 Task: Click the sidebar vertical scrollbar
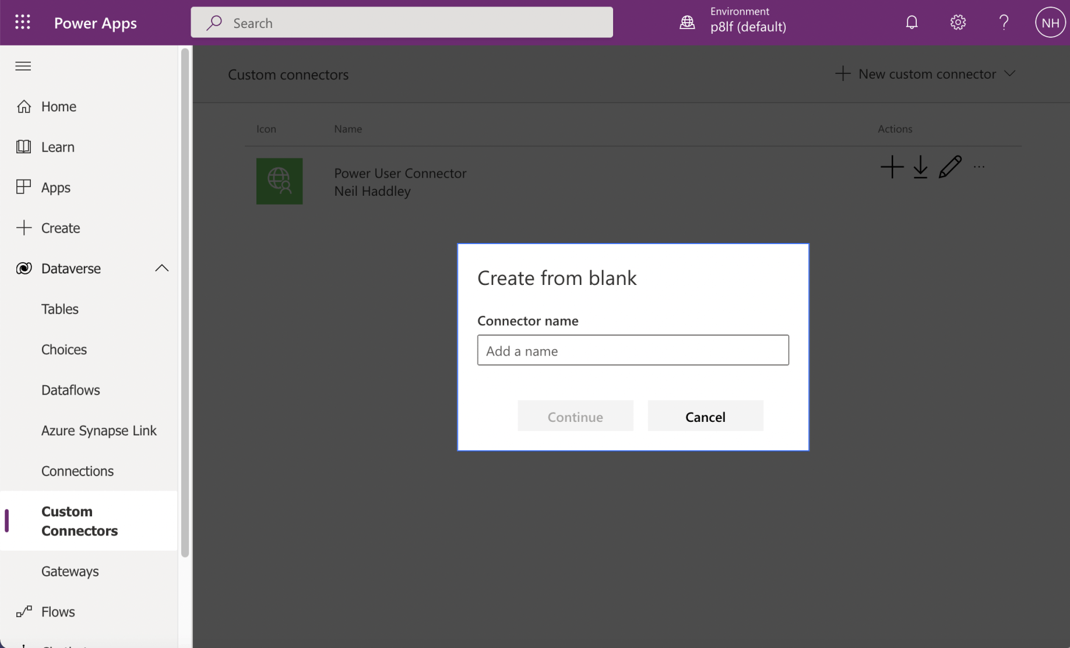coord(185,303)
